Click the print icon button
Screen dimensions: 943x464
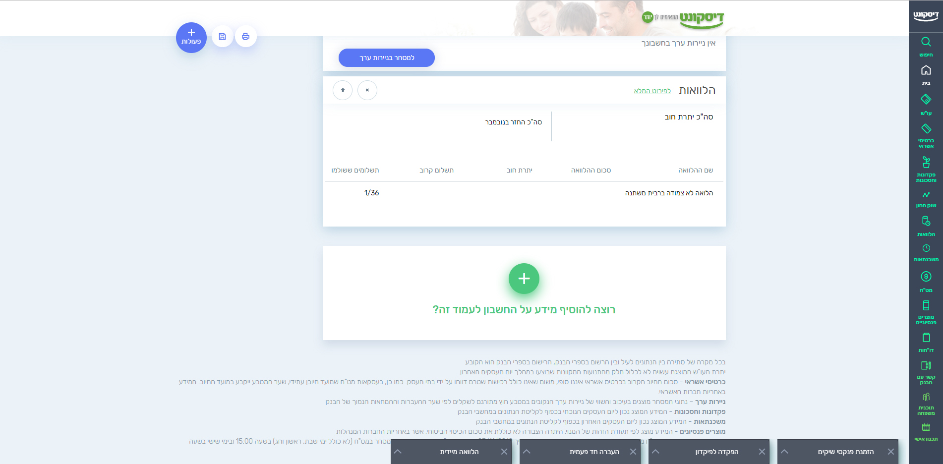[245, 36]
